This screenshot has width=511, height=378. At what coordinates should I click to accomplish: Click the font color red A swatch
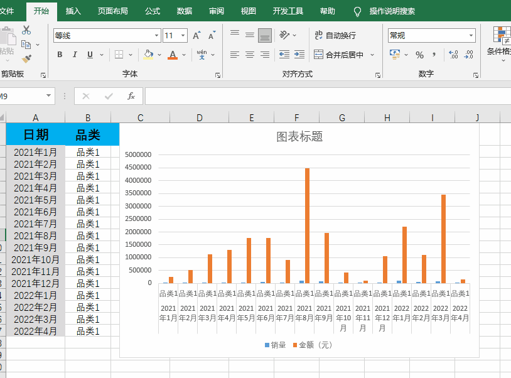173,55
